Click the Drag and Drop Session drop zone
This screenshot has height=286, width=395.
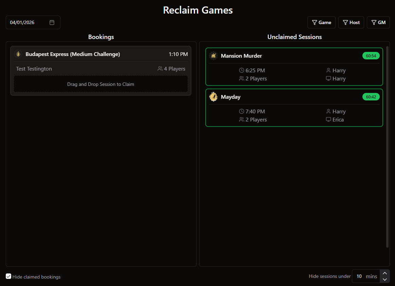101,84
